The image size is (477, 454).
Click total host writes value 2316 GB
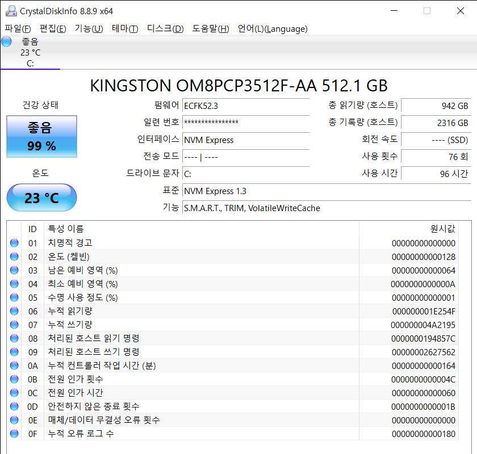436,123
